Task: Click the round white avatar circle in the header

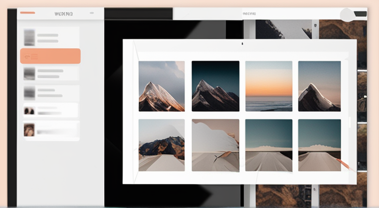Action: [347, 15]
